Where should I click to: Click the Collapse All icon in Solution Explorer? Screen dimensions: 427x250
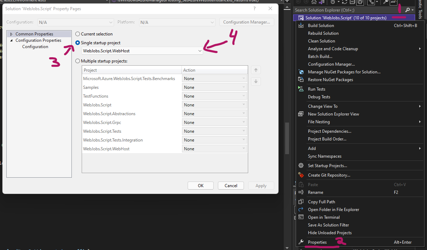point(352,2)
